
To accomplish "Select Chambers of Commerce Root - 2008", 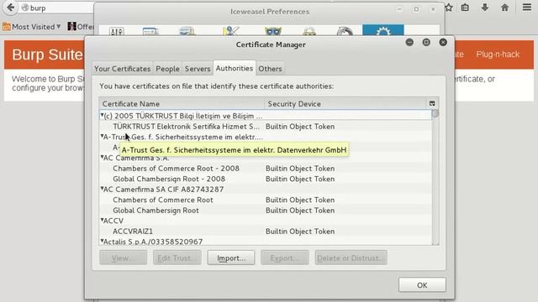I will (266, 168).
